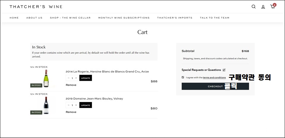
Task: Click the In Stock badge beside La Rogerie
Action: click(36, 85)
